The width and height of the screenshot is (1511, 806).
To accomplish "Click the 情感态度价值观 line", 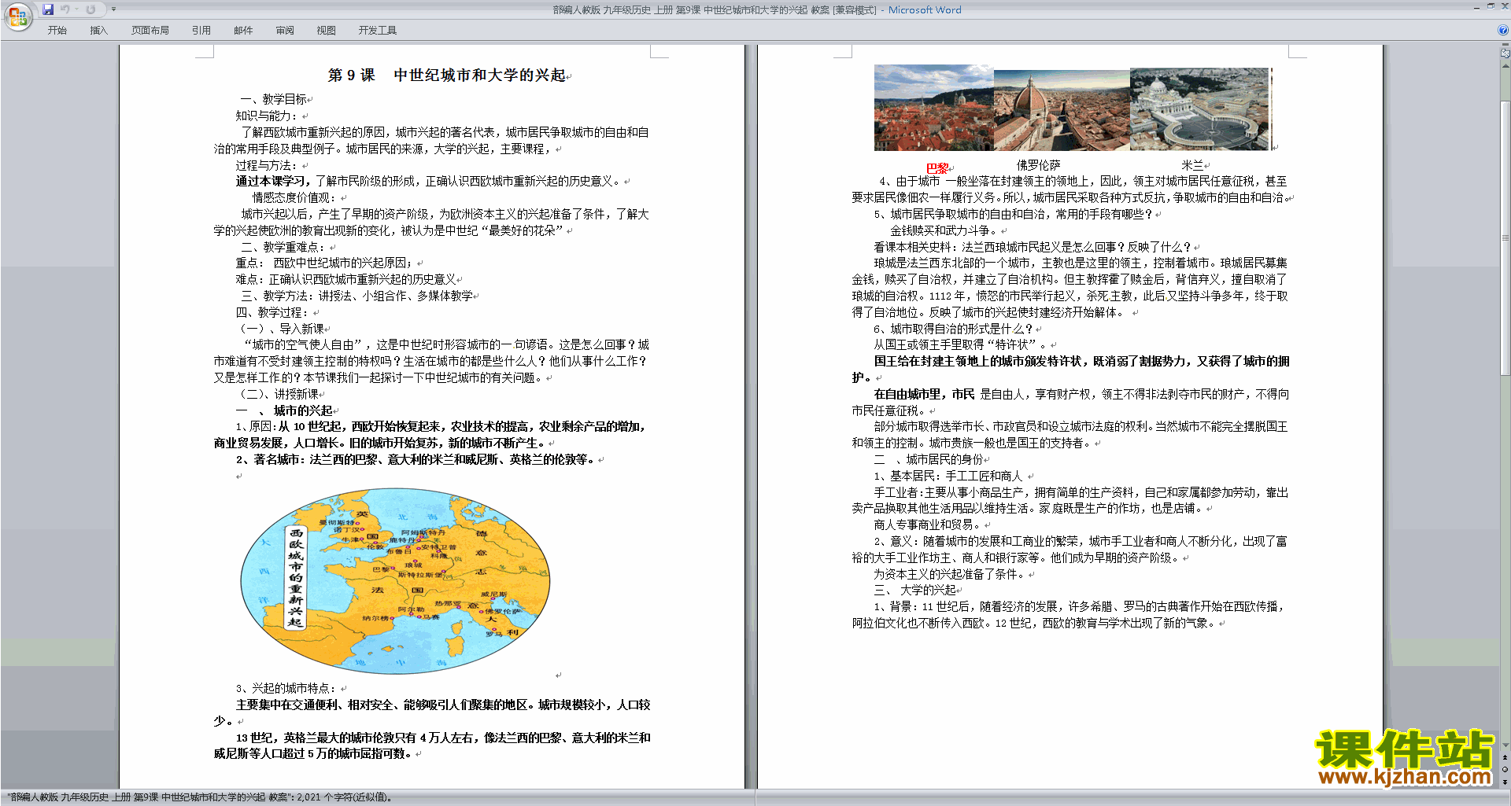I will pyautogui.click(x=295, y=197).
